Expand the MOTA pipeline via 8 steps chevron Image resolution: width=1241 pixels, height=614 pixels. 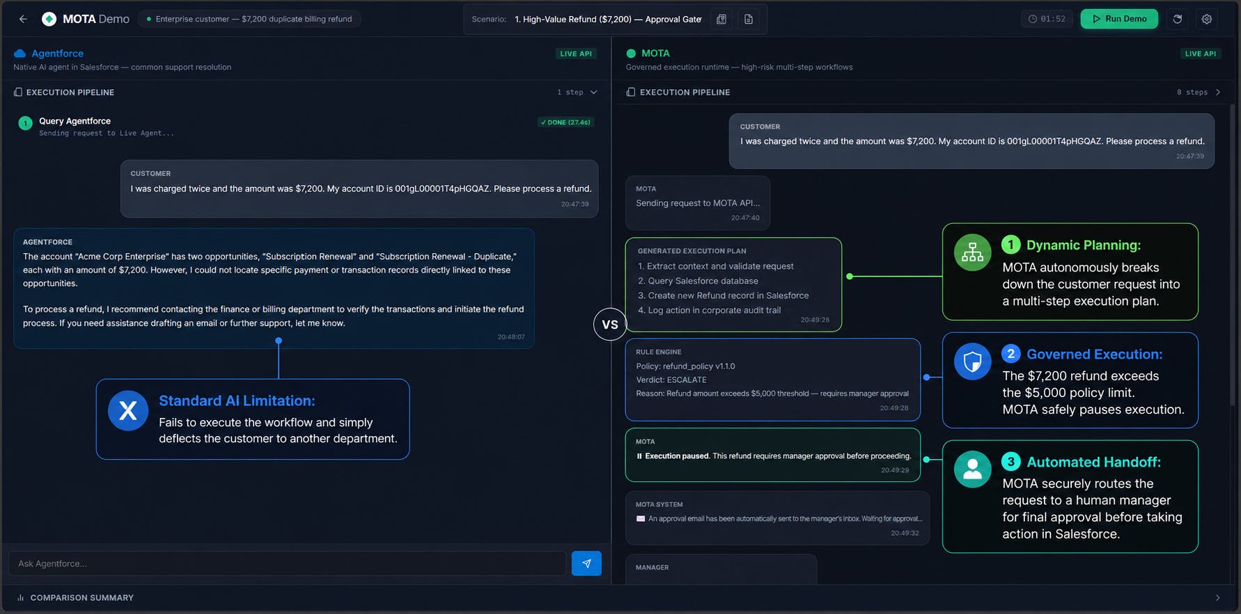coord(1218,92)
